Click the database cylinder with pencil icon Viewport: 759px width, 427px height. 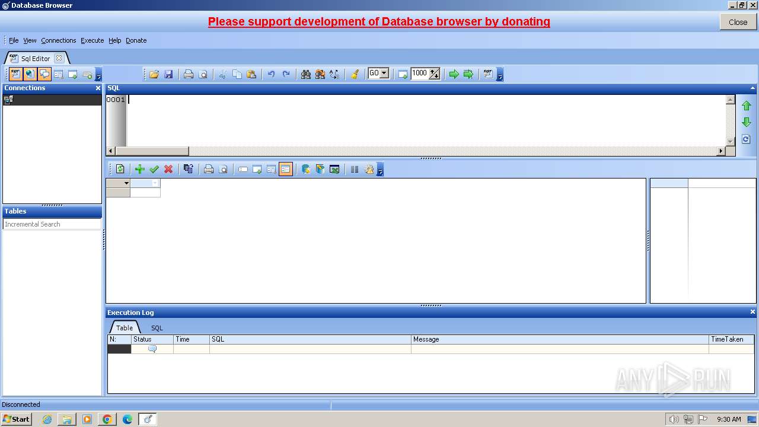pyautogui.click(x=320, y=169)
